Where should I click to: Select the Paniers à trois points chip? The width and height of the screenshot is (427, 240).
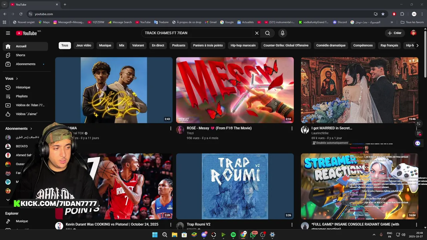[208, 45]
